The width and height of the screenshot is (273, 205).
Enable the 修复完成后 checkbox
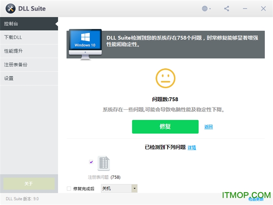[69, 189]
